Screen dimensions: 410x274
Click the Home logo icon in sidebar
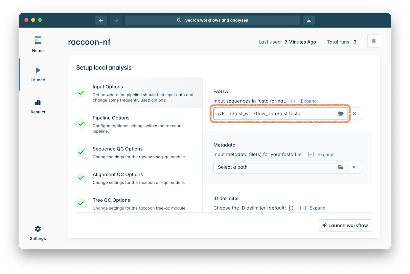coord(38,40)
